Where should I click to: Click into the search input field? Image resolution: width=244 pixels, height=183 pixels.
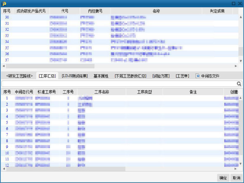point(119,84)
